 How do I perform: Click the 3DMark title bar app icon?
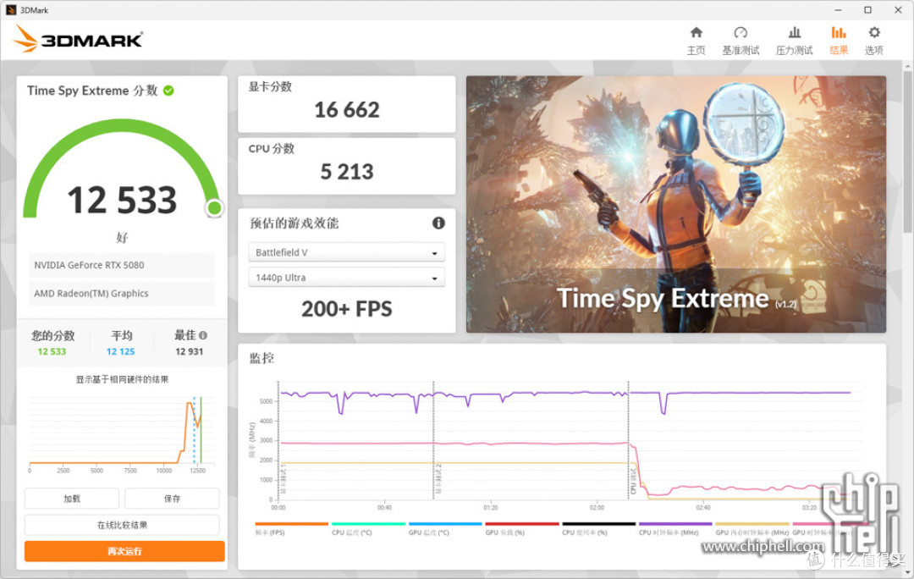pos(10,10)
